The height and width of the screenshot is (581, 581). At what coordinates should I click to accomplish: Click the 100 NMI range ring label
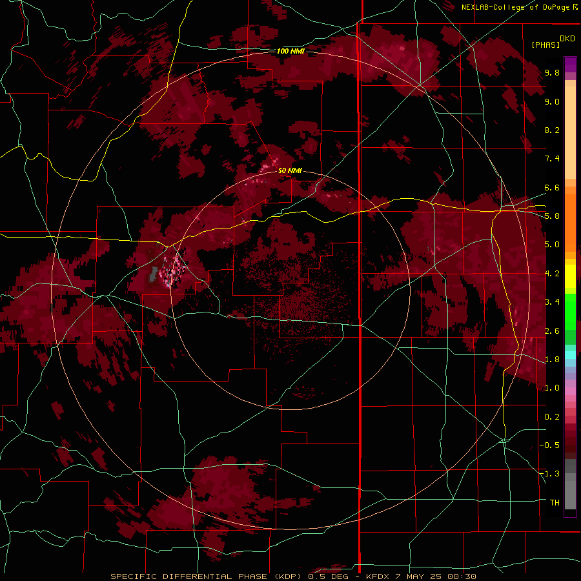coord(290,51)
